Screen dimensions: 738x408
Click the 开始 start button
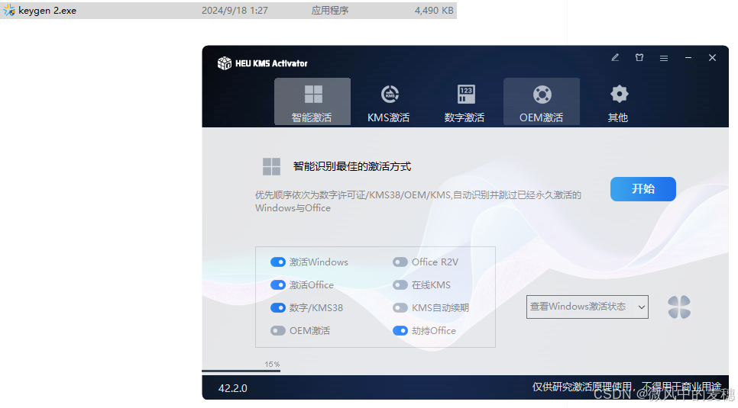[x=643, y=189]
